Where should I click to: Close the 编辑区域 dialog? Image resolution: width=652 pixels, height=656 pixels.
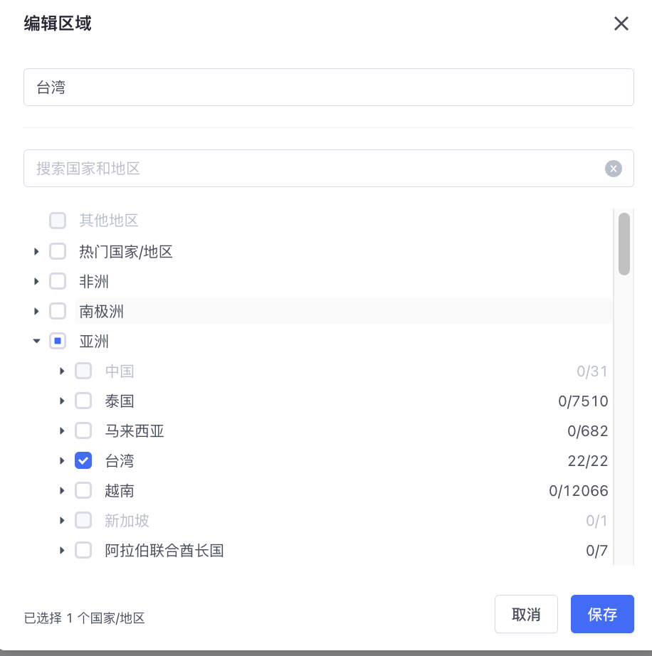621,24
